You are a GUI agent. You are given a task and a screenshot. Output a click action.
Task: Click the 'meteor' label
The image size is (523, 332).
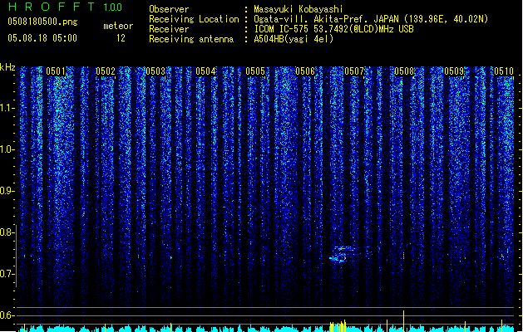click(118, 26)
